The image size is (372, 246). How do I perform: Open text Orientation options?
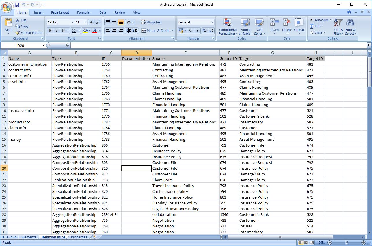point(130,22)
